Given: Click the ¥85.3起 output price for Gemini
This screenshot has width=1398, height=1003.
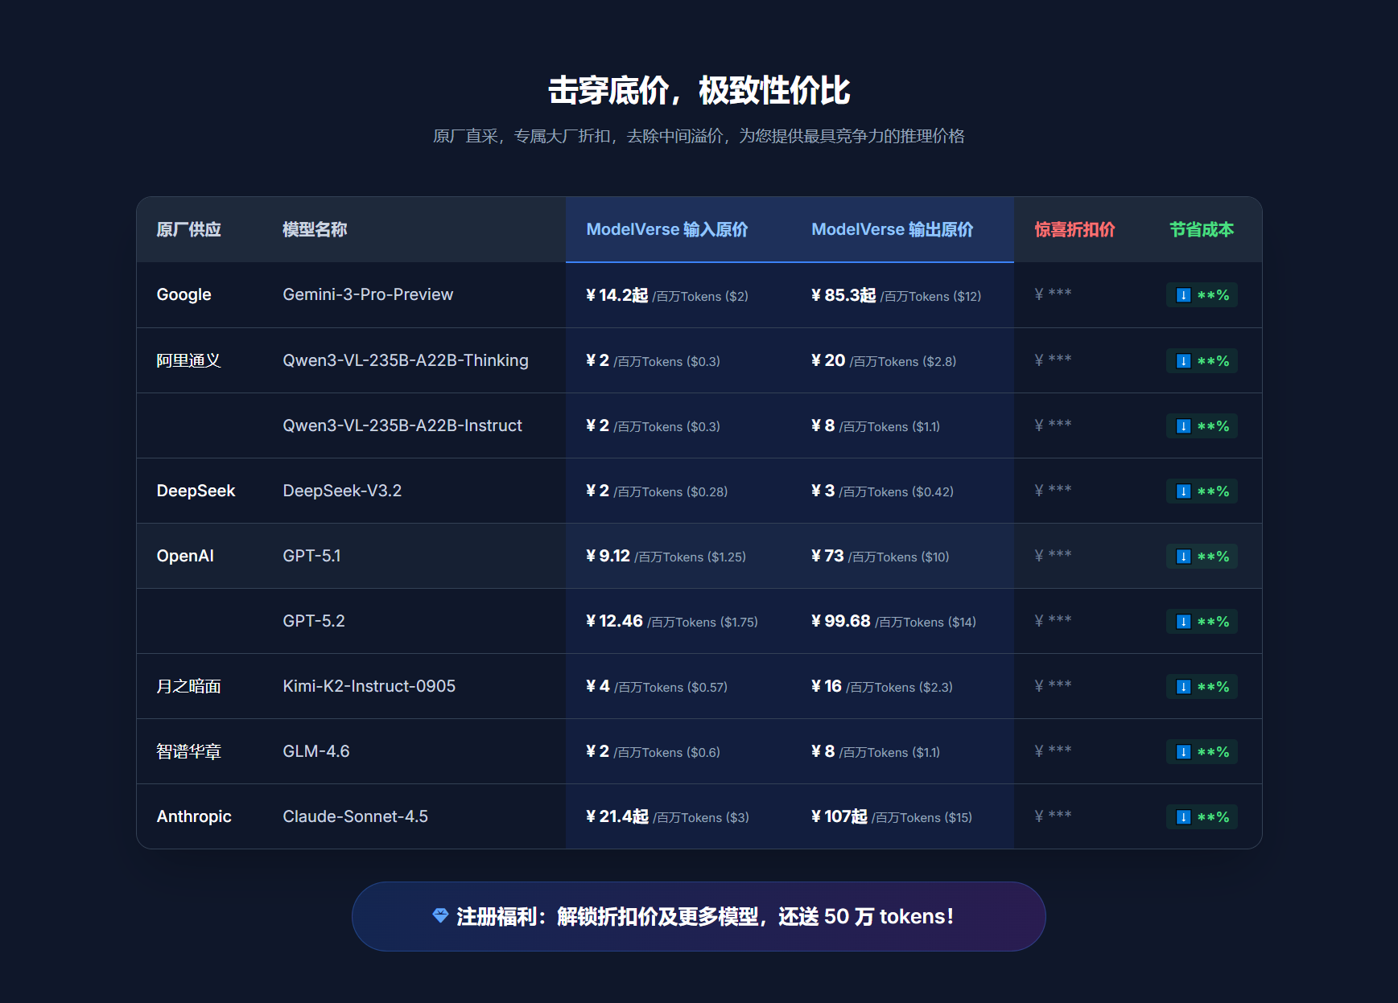Looking at the screenshot, I should pos(843,295).
